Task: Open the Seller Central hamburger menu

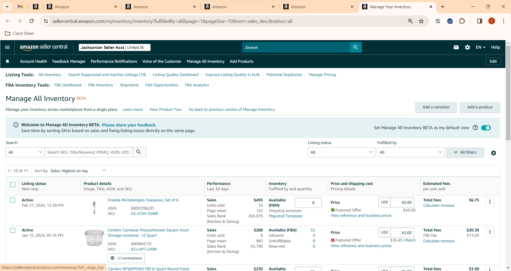Action: click(x=7, y=47)
